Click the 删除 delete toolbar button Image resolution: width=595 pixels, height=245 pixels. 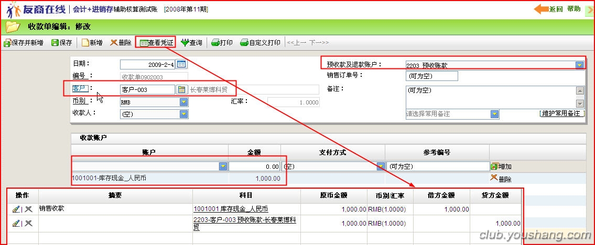pos(121,43)
